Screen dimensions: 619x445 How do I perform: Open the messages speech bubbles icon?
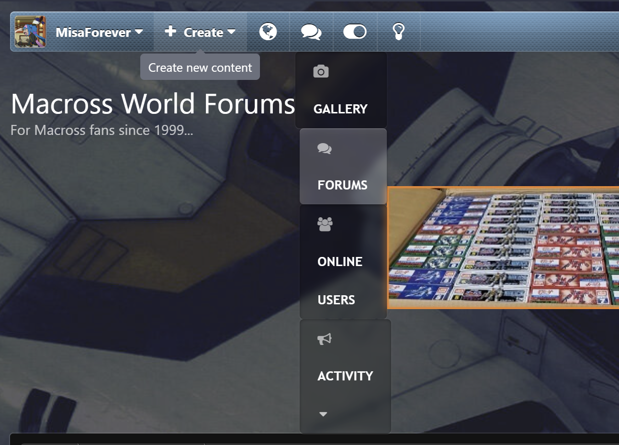(311, 32)
